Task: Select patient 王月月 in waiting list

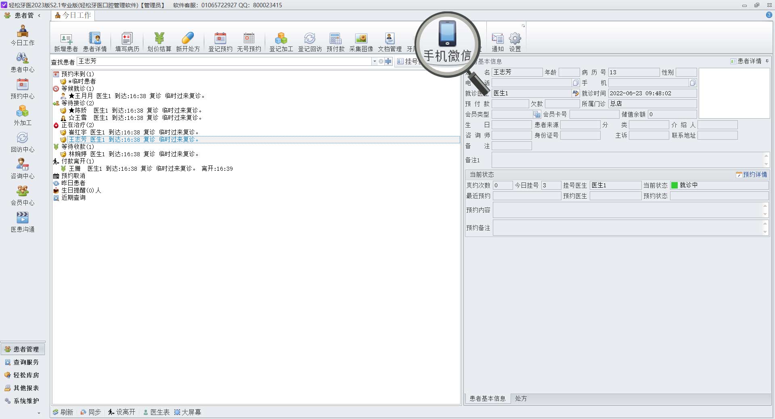Action: (x=133, y=96)
